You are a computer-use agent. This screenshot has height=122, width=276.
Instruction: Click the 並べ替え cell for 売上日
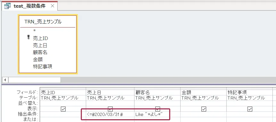click(110, 103)
